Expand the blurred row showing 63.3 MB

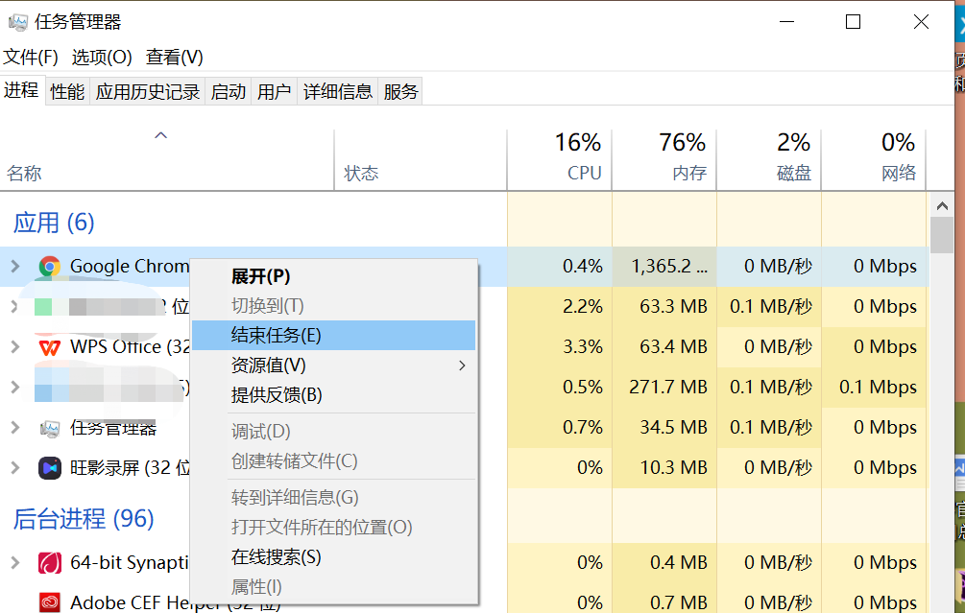point(15,306)
